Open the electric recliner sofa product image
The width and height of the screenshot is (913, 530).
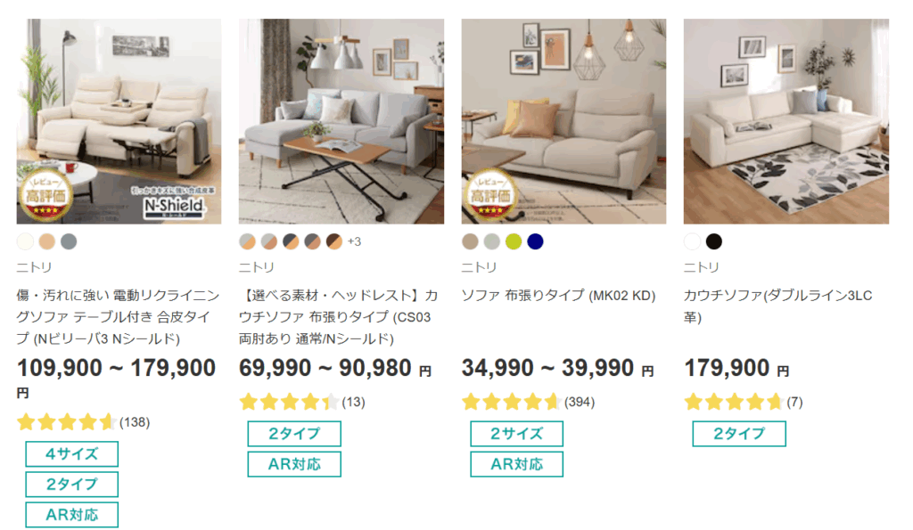click(x=119, y=121)
